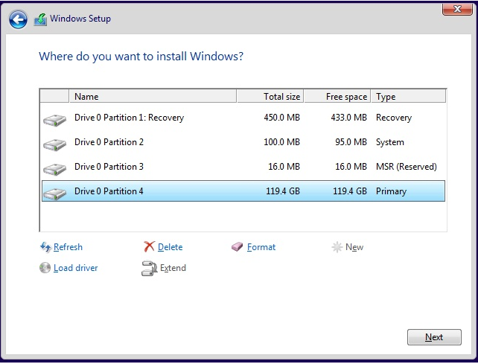Select the Drive 0 Partition 3 row
478x364 pixels.
coord(243,167)
